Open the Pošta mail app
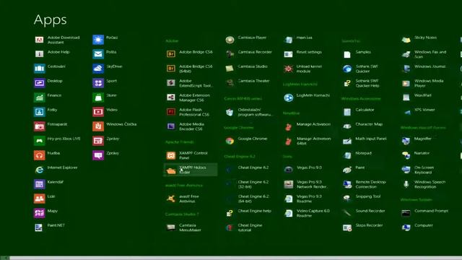Viewport: 462px width, 260px height. (x=105, y=54)
